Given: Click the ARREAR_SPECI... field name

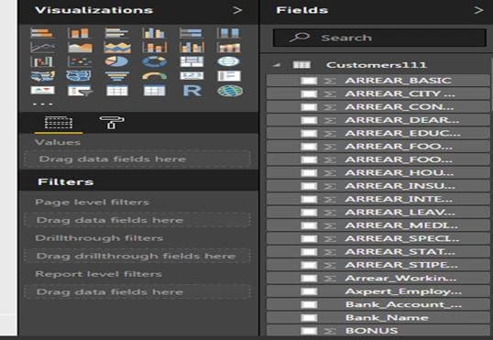Looking at the screenshot, I should [x=401, y=238].
